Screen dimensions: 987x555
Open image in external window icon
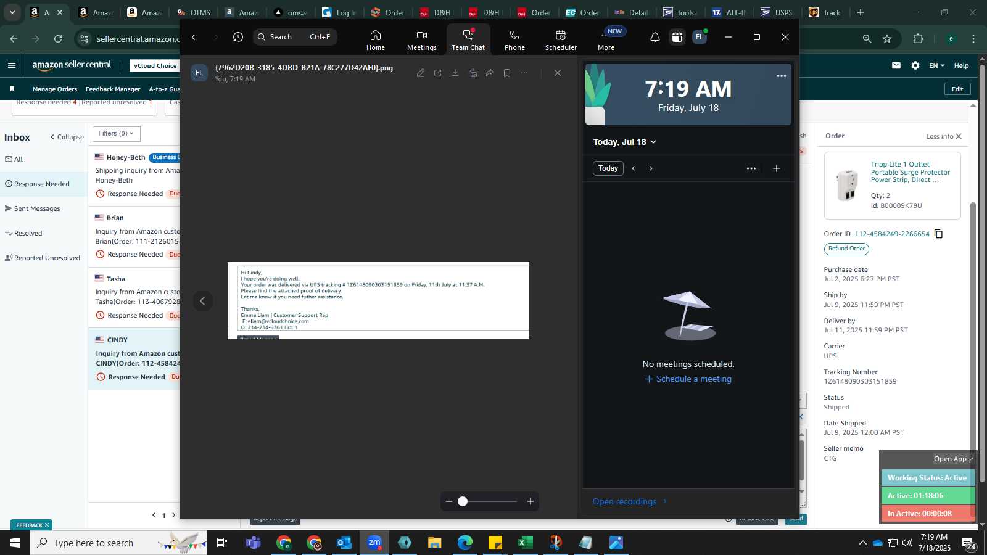click(438, 73)
